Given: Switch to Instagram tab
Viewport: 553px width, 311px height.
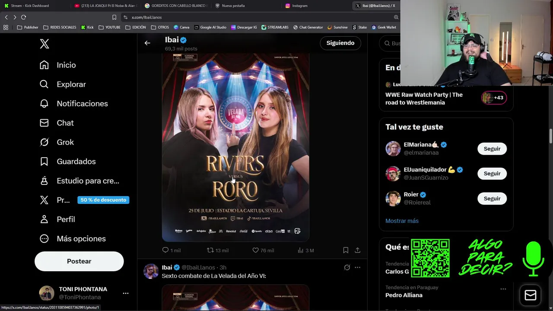Looking at the screenshot, I should tap(316, 6).
